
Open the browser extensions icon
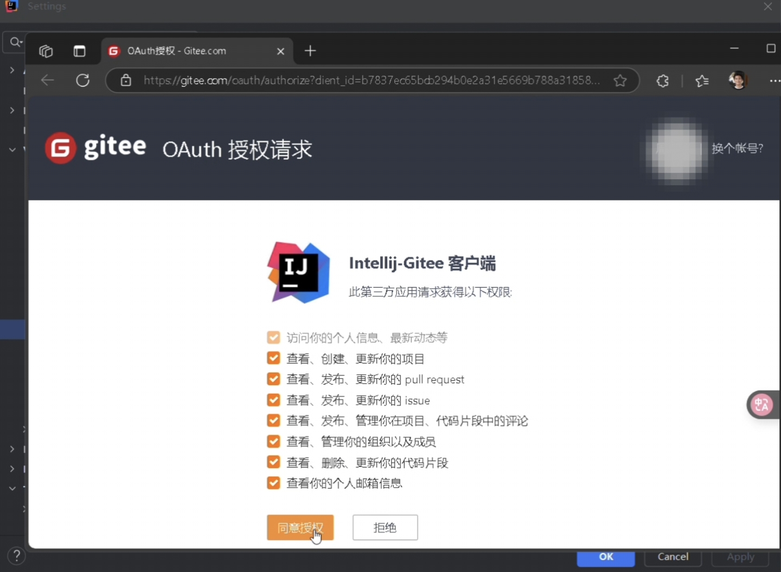click(662, 81)
